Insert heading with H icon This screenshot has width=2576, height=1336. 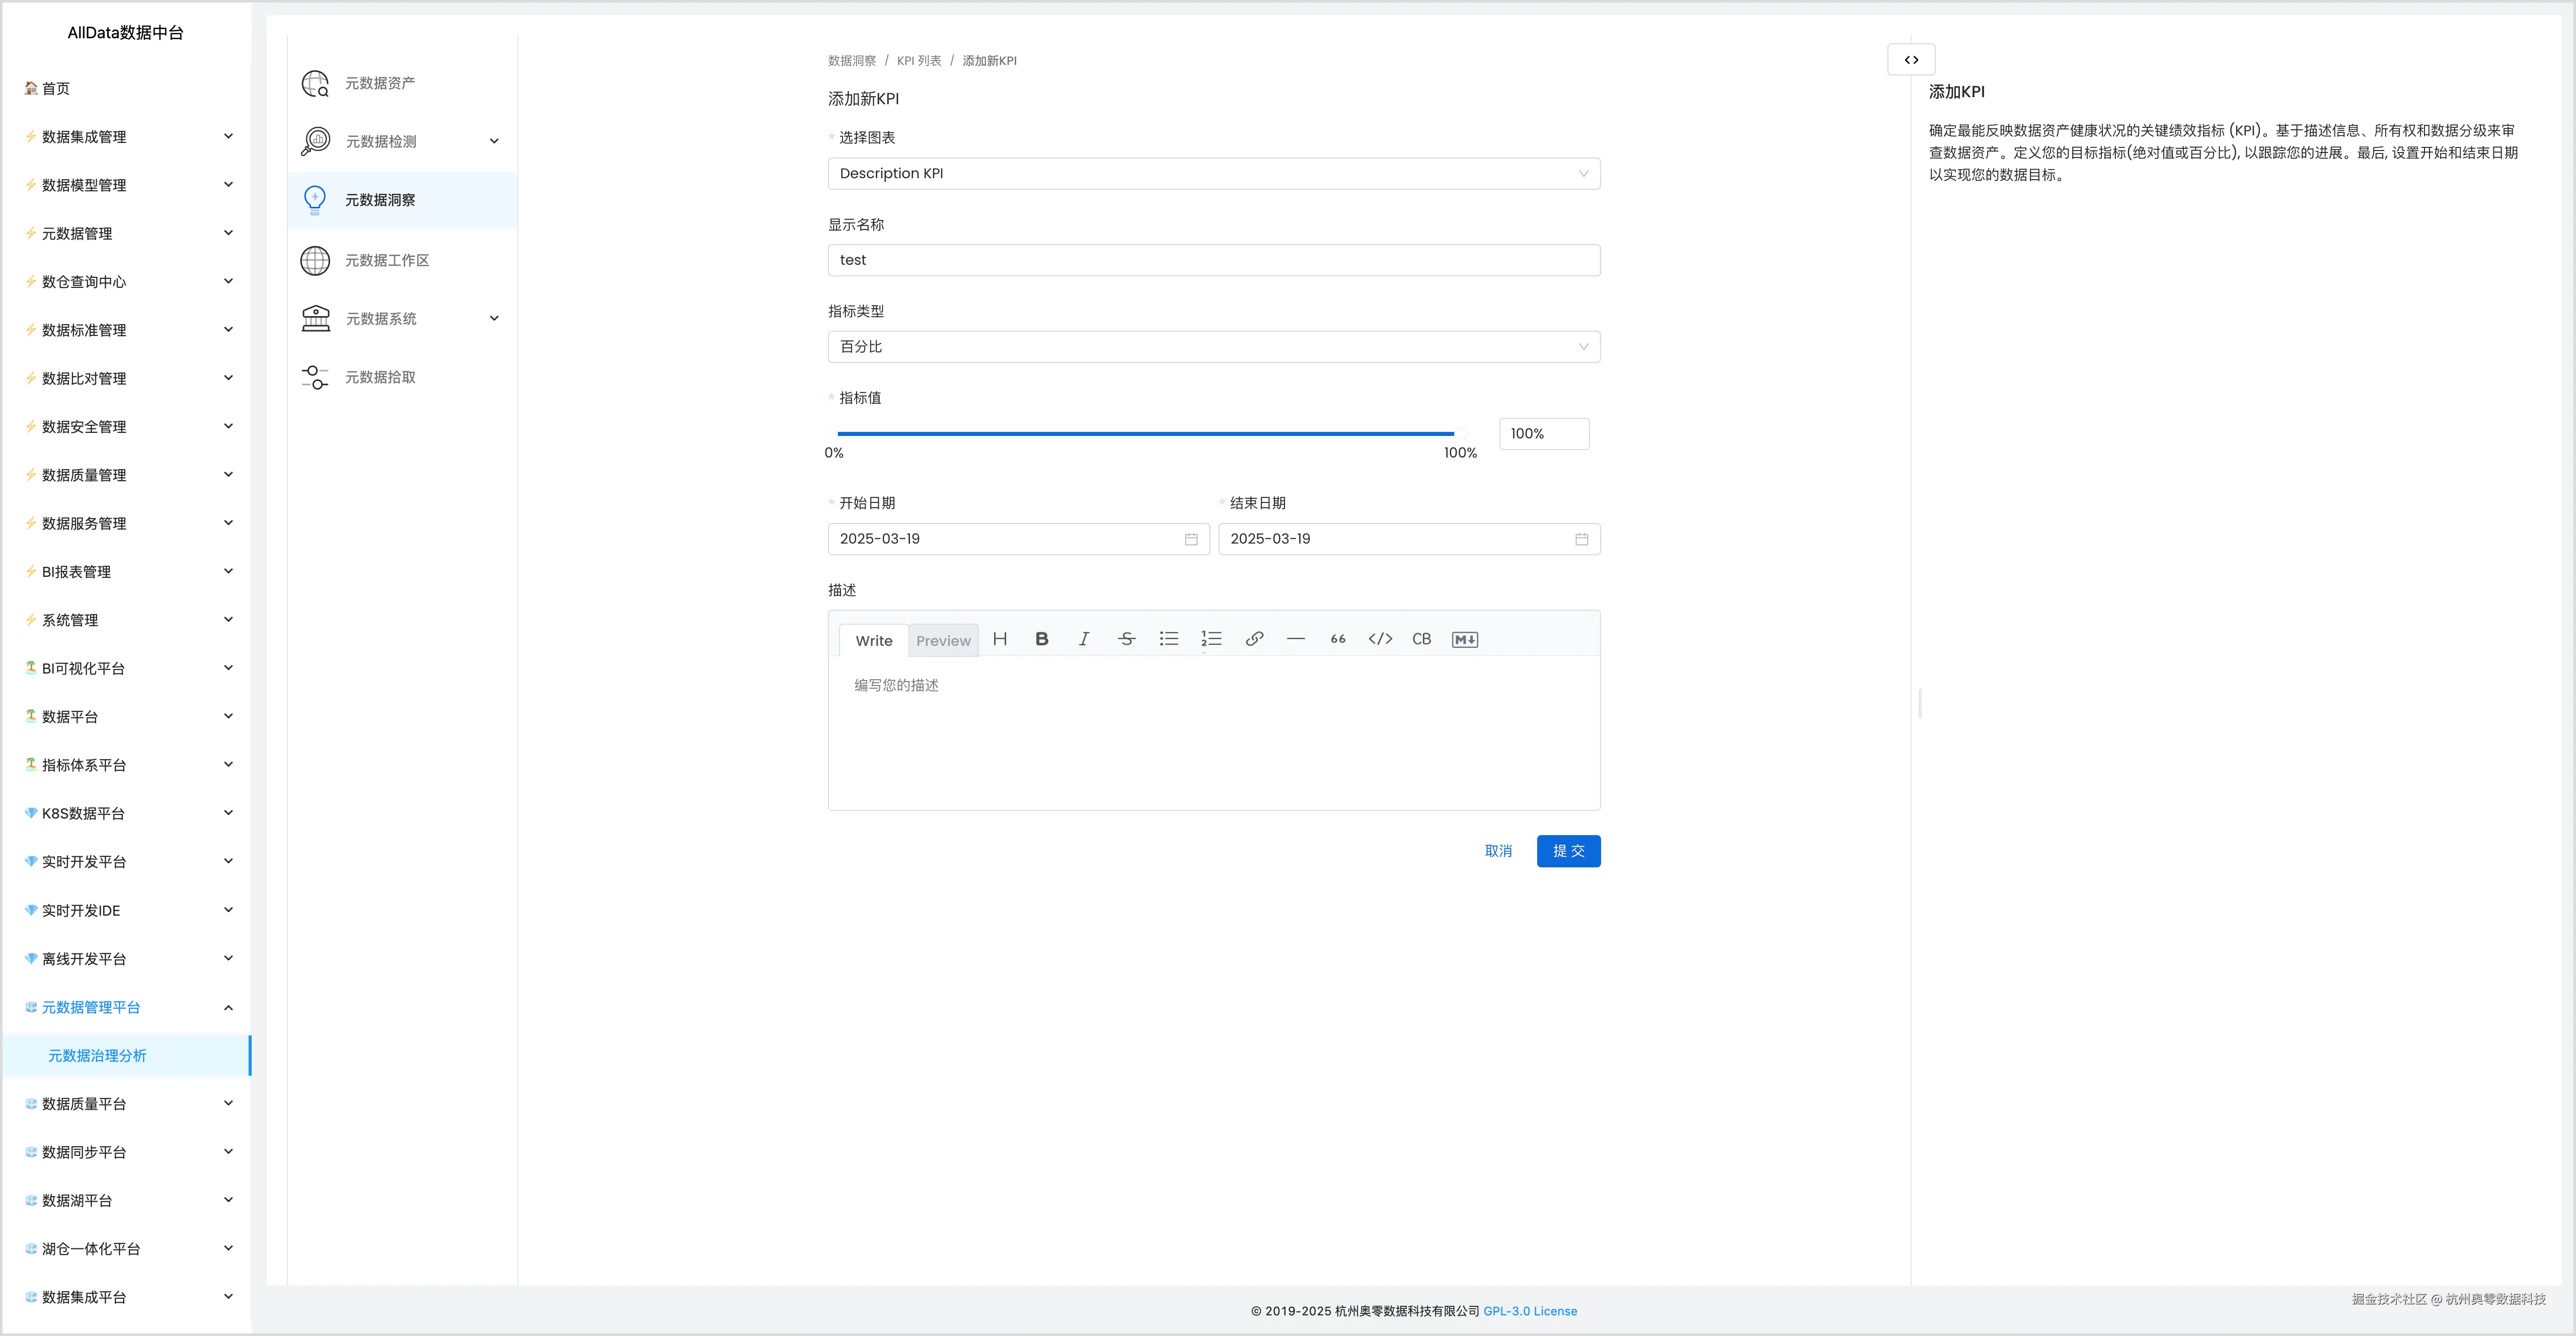tap(999, 639)
